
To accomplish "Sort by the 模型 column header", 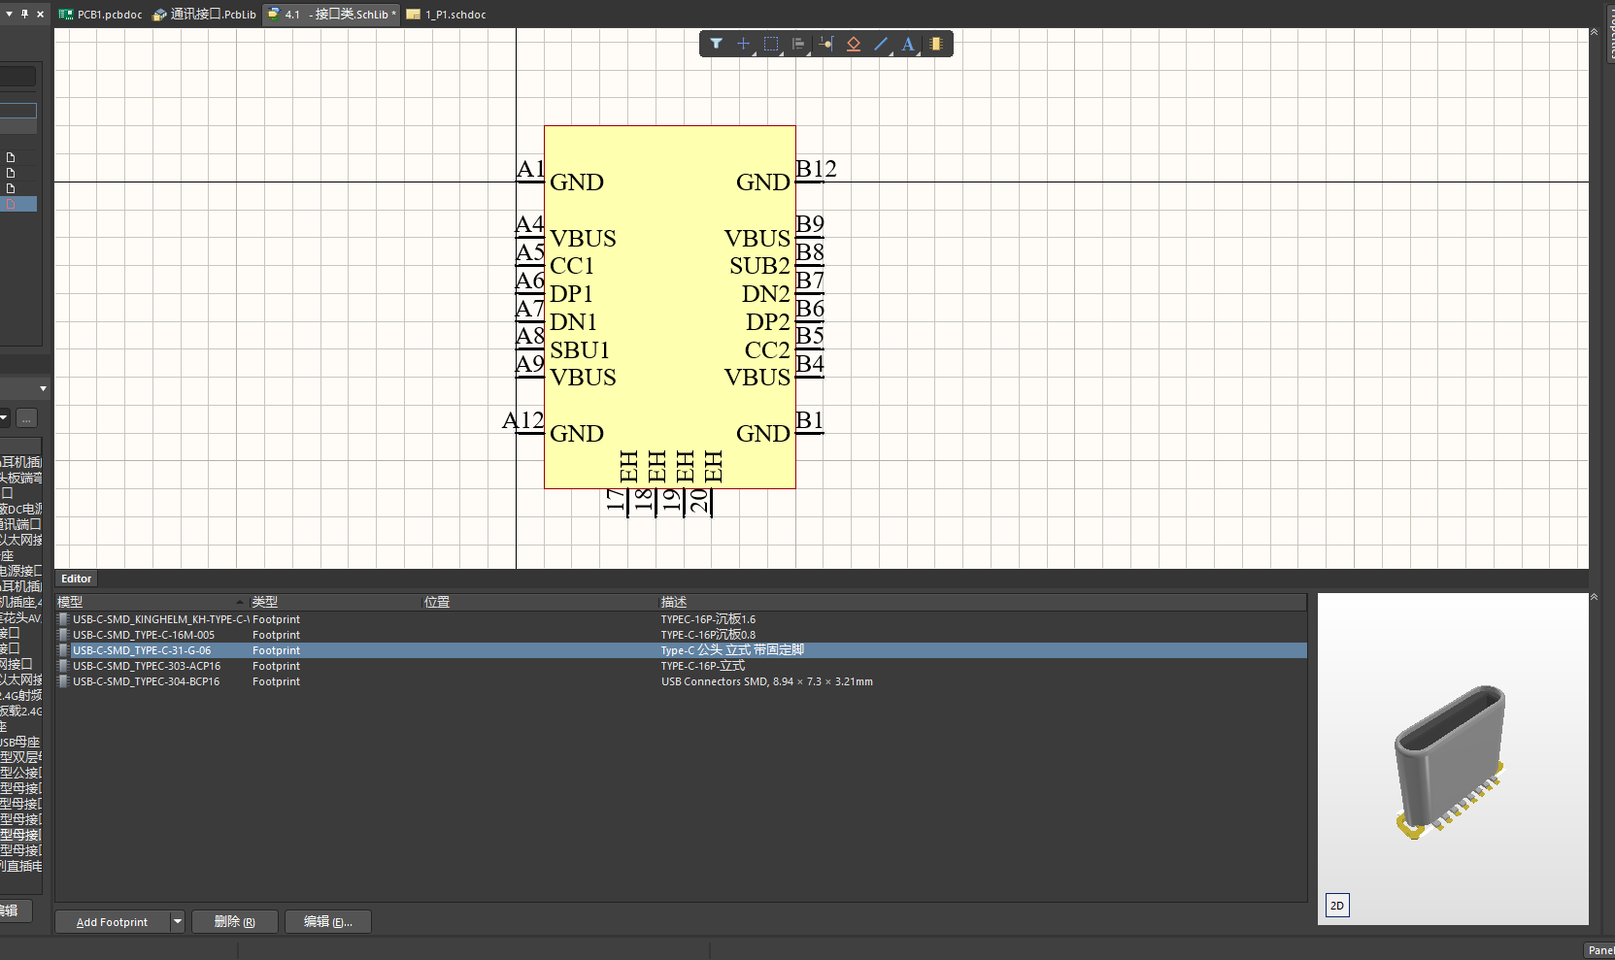I will tap(151, 602).
